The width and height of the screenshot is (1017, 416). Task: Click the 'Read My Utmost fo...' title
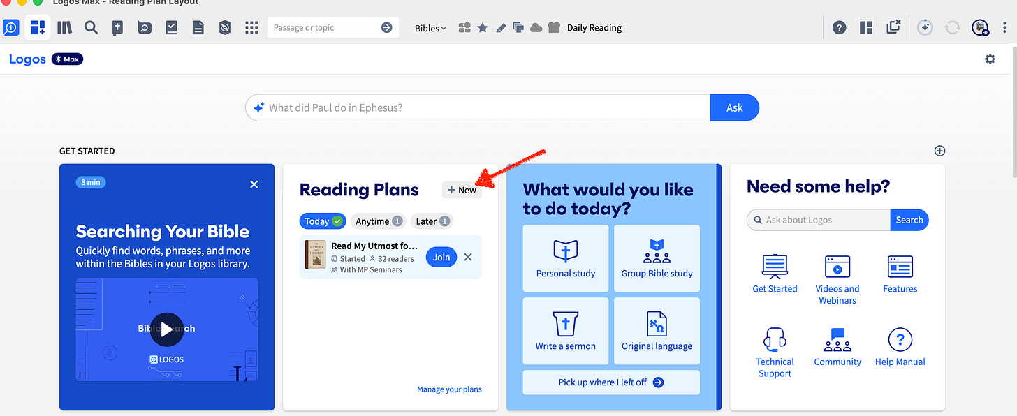(374, 246)
